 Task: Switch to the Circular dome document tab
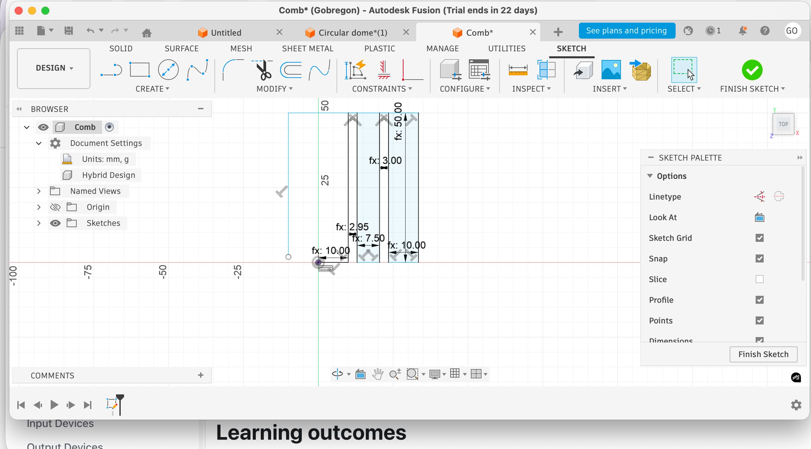[x=352, y=33]
